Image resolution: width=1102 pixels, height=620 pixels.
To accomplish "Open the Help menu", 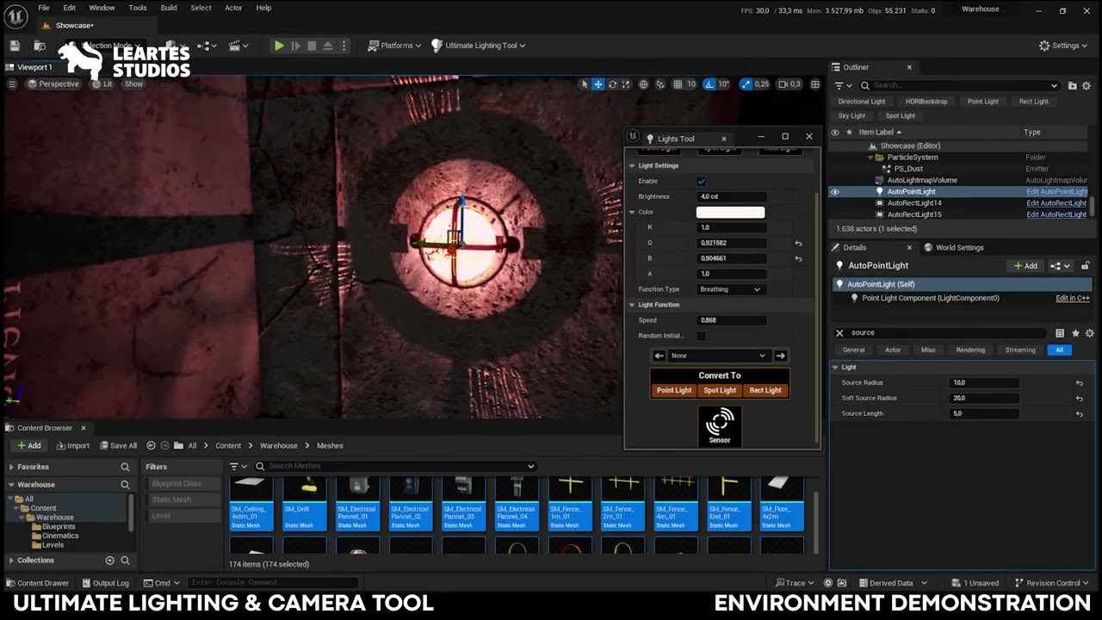I will [263, 8].
